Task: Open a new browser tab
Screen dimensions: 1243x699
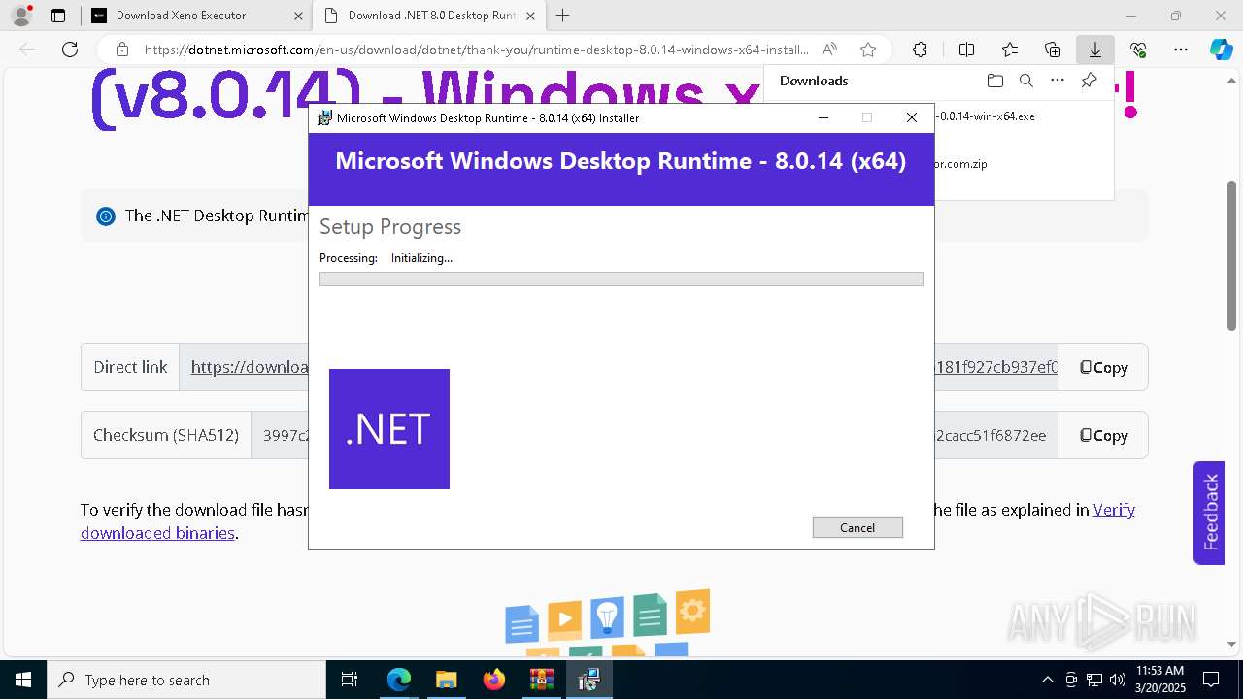Action: tap(562, 16)
